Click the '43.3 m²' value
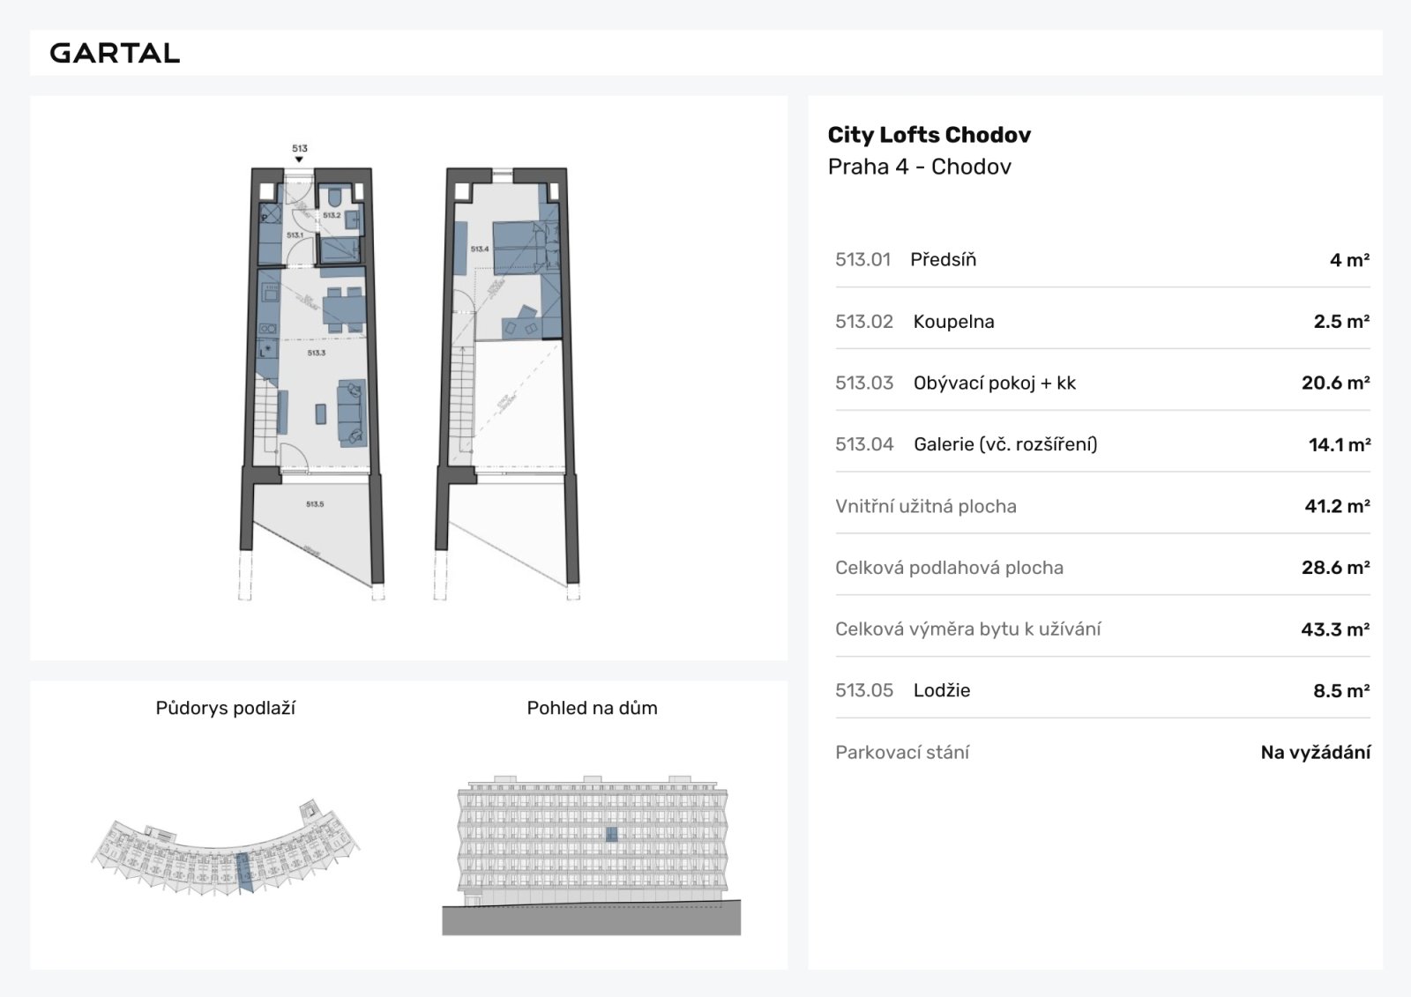The image size is (1411, 997). click(1336, 629)
